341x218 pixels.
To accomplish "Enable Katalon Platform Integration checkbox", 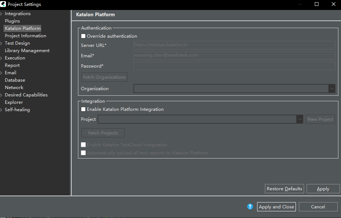I will click(x=83, y=109).
